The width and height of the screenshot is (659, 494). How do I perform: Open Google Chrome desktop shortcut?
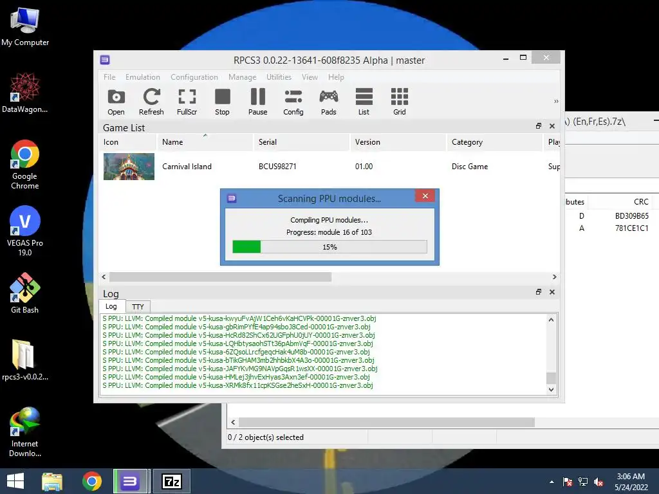25,165
